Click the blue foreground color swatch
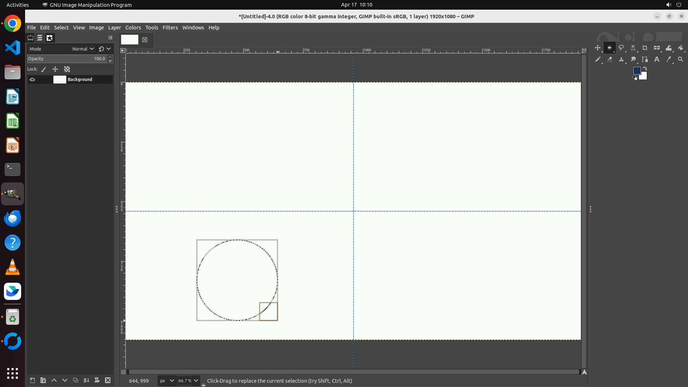Viewport: 688px width, 387px height. 636,71
